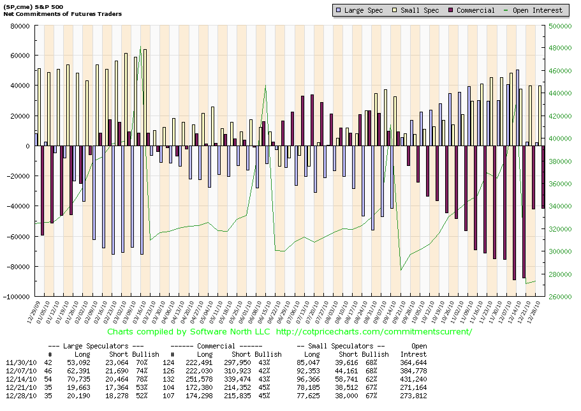581x411 pixels.
Task: Click the Commercial legend color swatch
Action: [450, 10]
